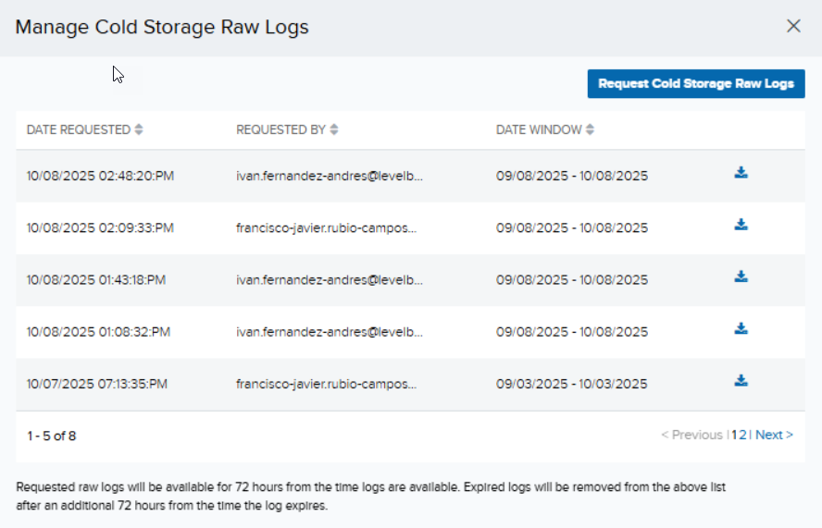The height and width of the screenshot is (528, 822).
Task: Download the 01:43:18 PM log request
Action: tap(741, 276)
